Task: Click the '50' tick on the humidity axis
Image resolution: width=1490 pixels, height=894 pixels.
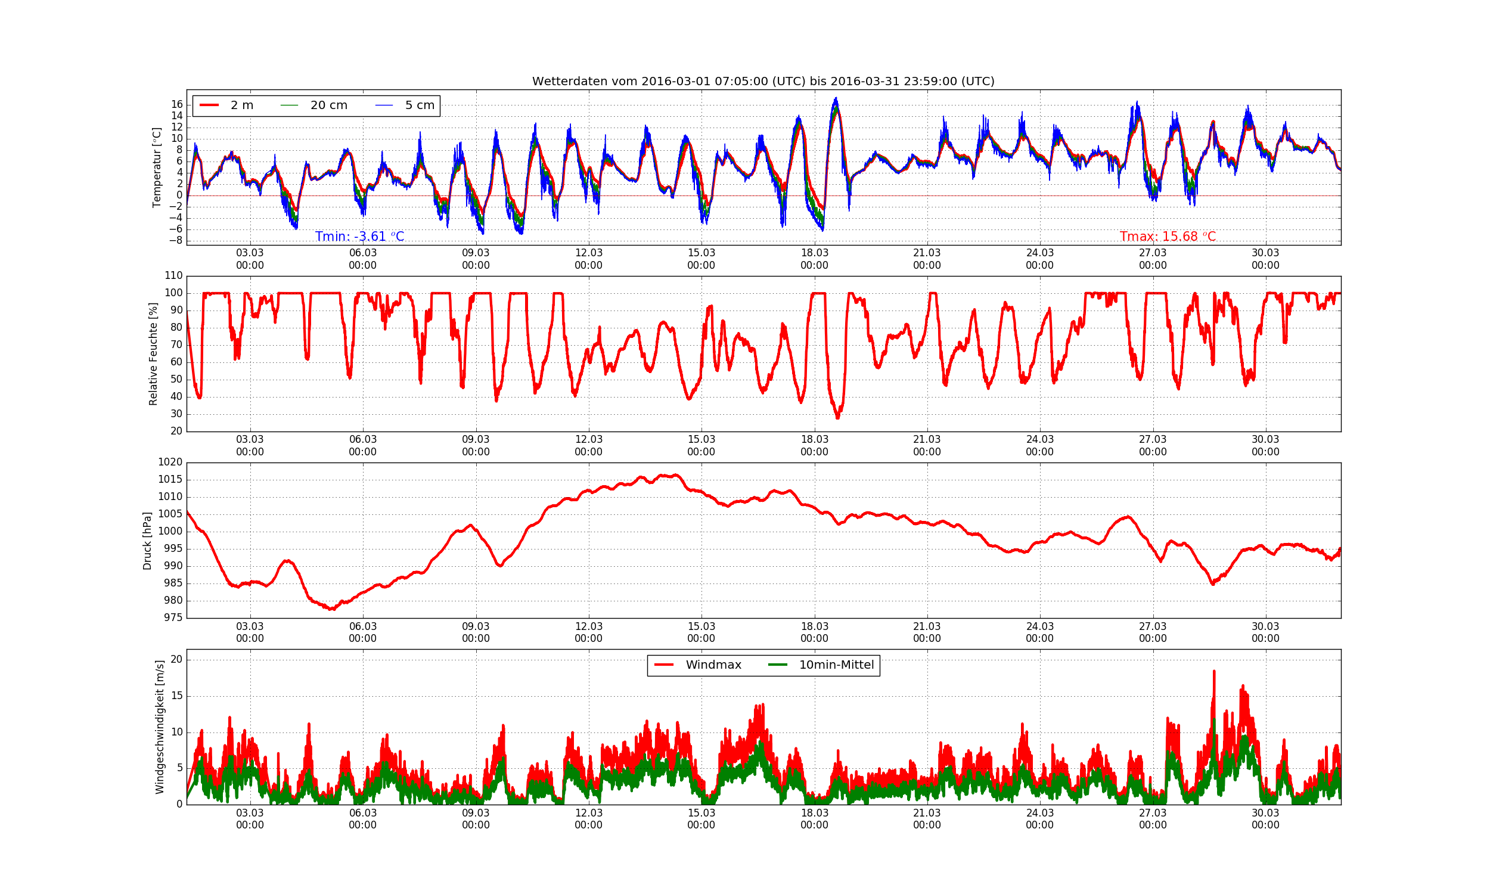Action: [x=176, y=380]
